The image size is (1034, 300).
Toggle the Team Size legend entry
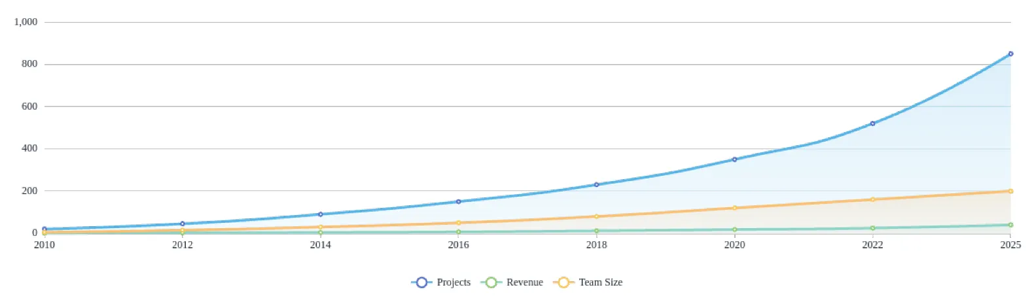pos(588,282)
